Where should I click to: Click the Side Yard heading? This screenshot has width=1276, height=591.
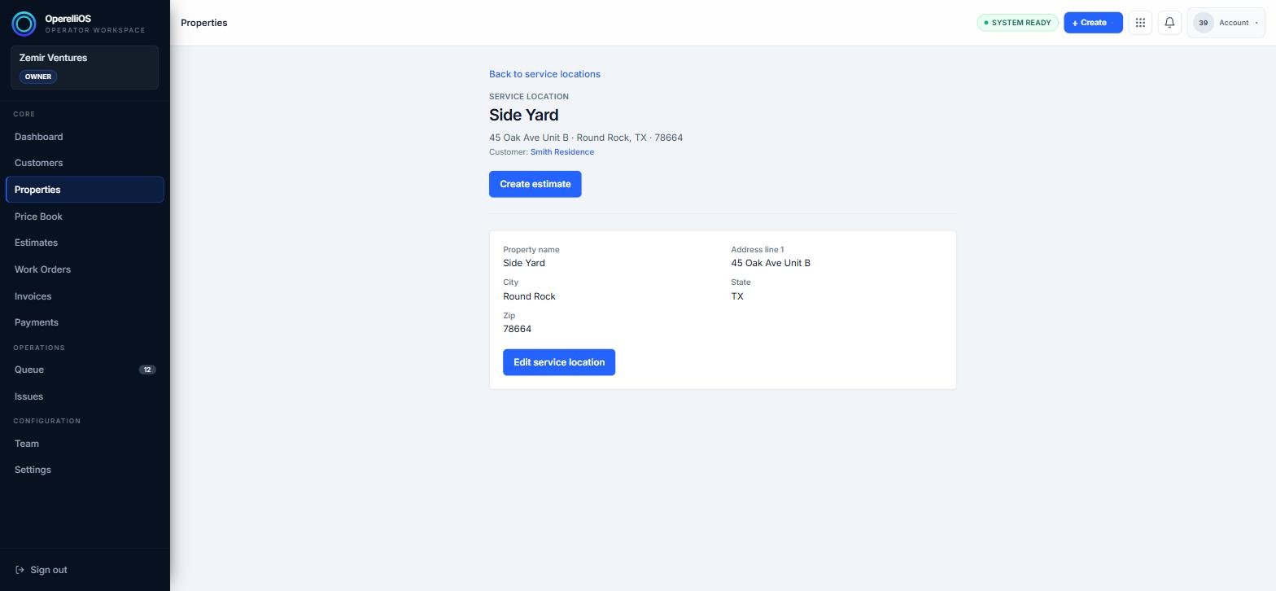tap(524, 116)
